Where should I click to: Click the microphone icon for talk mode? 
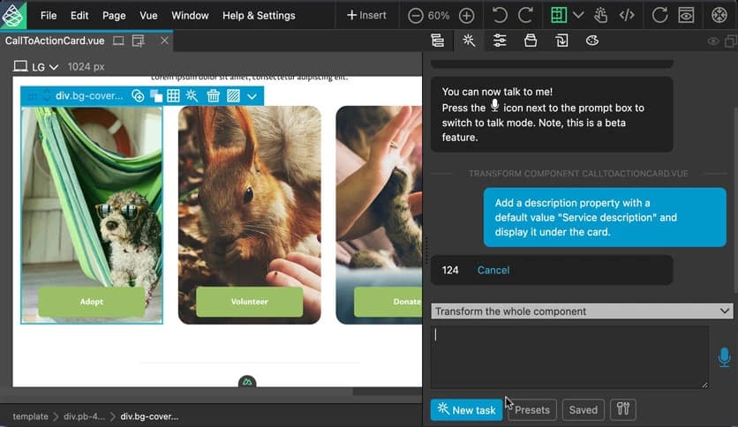(724, 357)
